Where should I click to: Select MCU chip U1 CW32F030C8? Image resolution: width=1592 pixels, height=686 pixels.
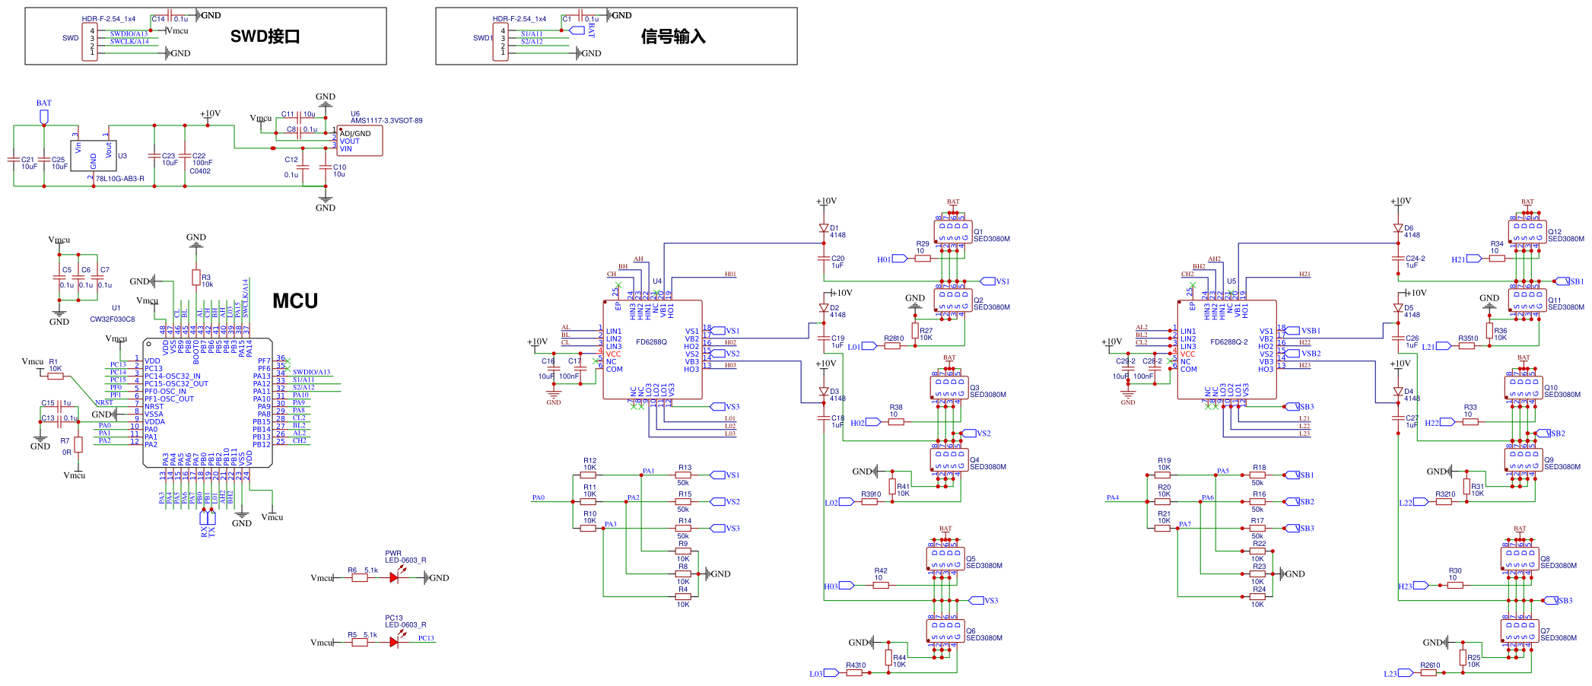209,403
